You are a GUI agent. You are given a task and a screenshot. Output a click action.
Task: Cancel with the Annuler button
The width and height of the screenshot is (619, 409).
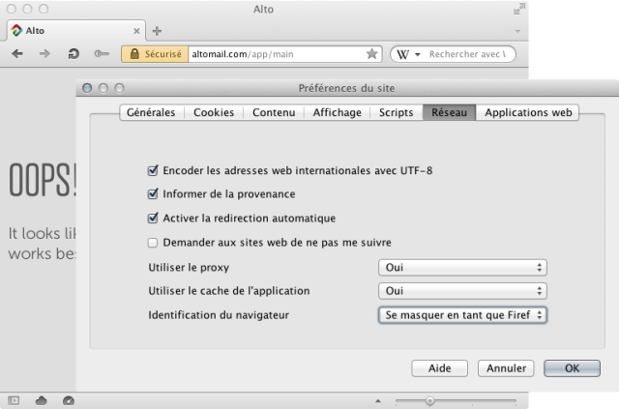click(506, 368)
